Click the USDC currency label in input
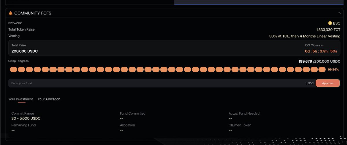This screenshot has width=347, height=145. pyautogui.click(x=309, y=83)
